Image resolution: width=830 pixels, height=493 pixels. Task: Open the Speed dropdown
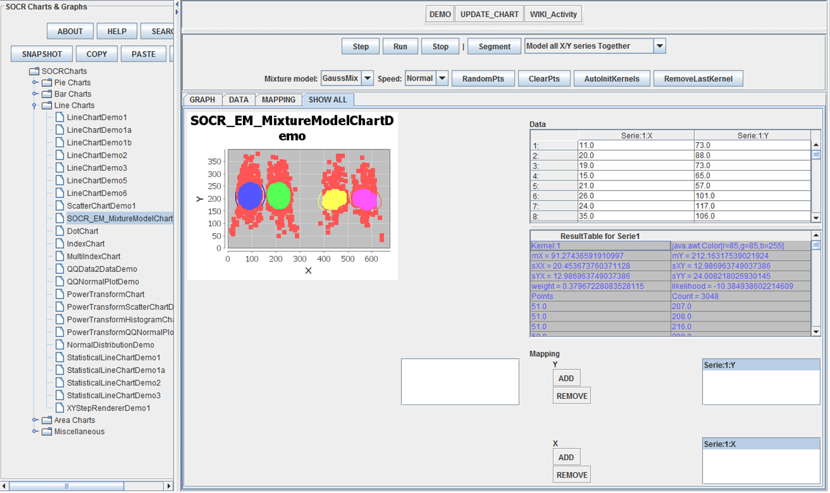point(442,78)
